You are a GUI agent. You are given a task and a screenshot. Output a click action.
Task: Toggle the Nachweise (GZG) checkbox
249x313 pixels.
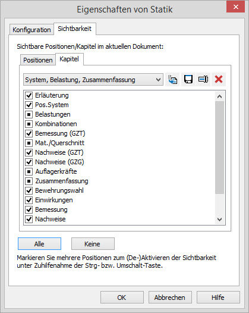tap(29, 162)
